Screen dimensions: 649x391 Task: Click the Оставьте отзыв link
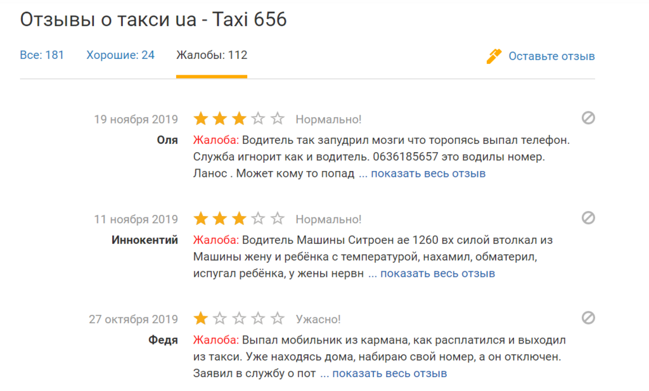tap(551, 56)
